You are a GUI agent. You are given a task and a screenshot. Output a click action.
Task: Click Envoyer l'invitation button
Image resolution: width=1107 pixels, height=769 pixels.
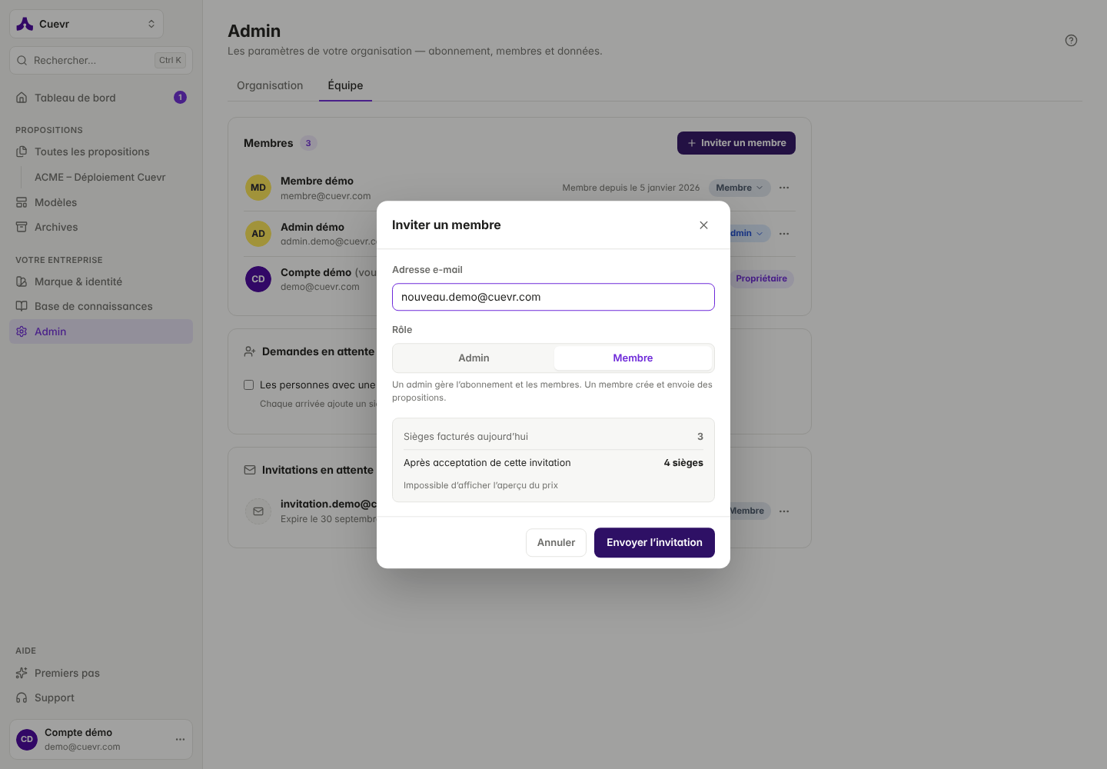coord(654,543)
